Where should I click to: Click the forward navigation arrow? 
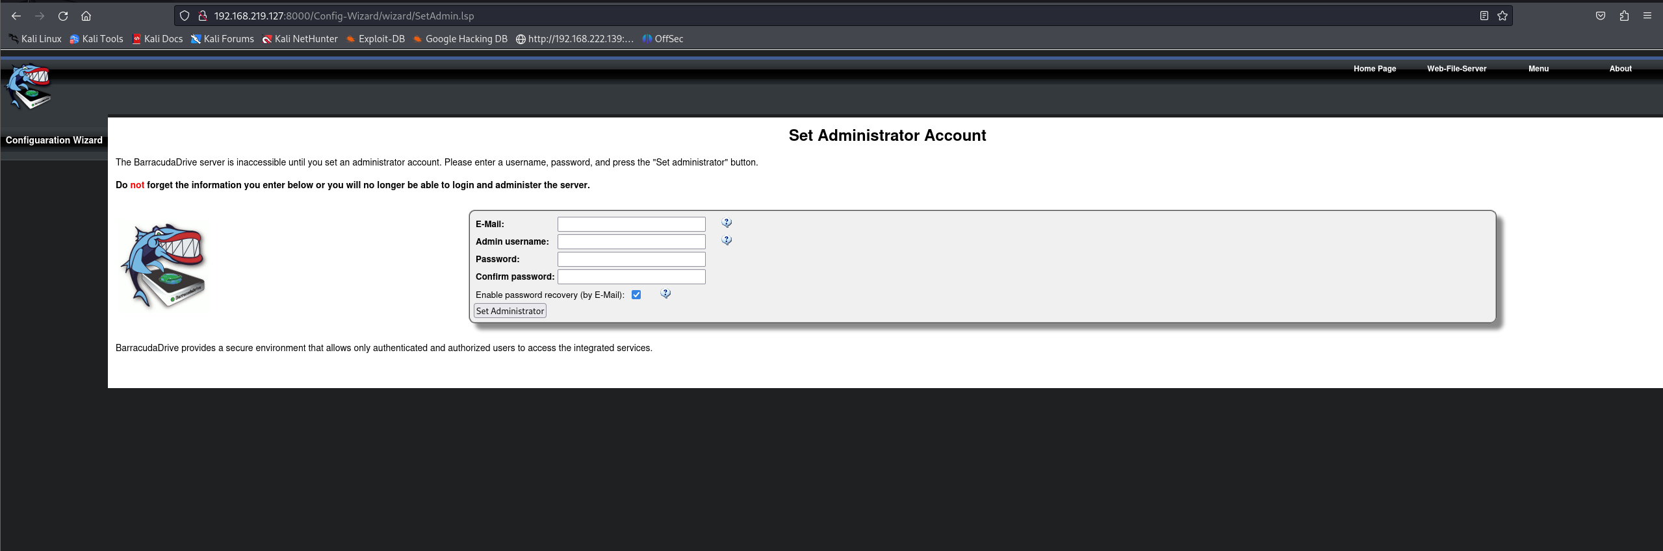(x=40, y=16)
